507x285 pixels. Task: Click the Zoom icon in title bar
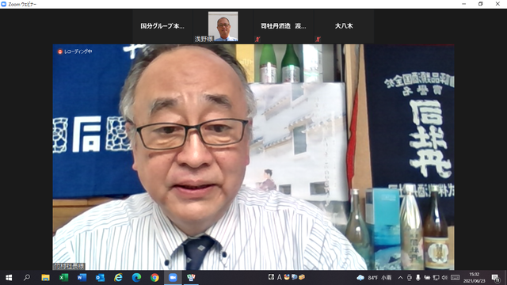(x=4, y=4)
